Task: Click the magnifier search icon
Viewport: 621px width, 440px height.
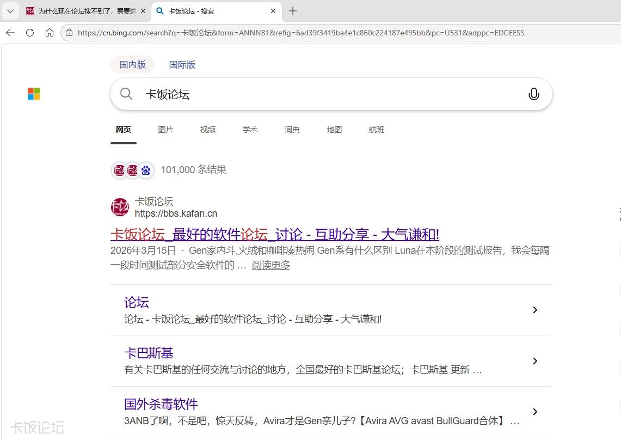Action: 126,94
